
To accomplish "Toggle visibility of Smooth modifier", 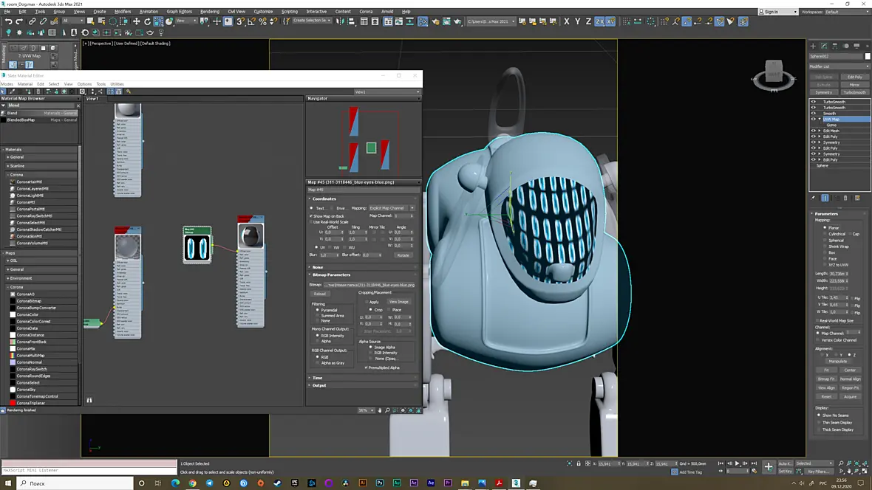I will (814, 114).
